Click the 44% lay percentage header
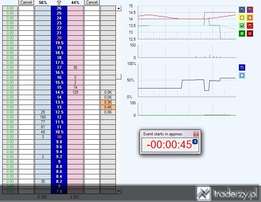This screenshot has width=261, height=202. 75,3
